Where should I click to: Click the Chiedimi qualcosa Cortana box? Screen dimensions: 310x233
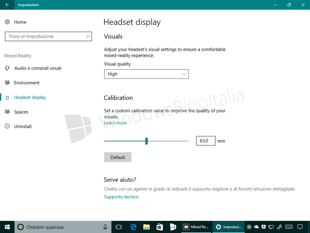coord(63,227)
